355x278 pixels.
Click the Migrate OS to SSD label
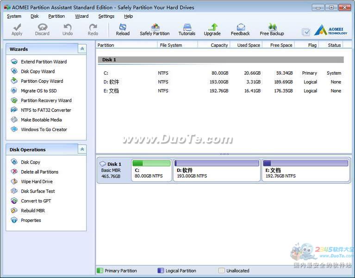(39, 91)
